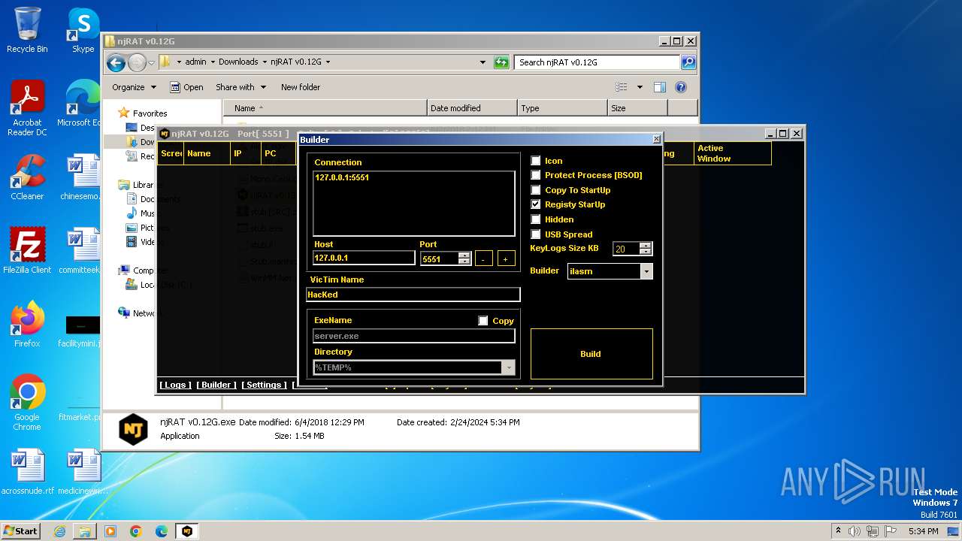Click the Explorer search magnifier icon

[x=688, y=62]
